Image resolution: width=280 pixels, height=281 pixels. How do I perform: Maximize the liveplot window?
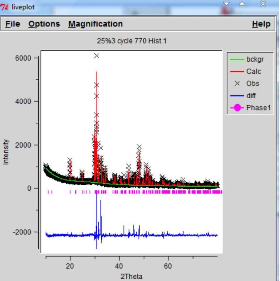tap(242, 4)
